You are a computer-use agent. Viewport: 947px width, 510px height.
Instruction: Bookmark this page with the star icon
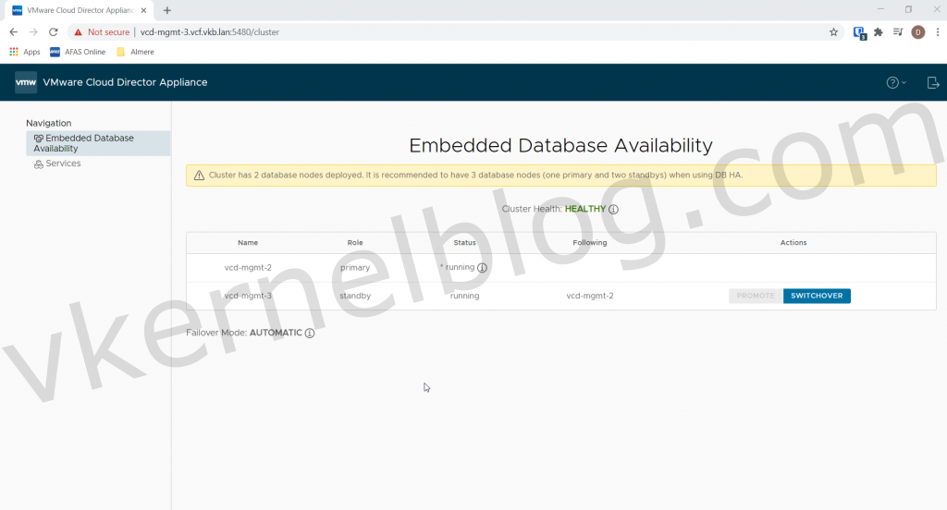833,32
